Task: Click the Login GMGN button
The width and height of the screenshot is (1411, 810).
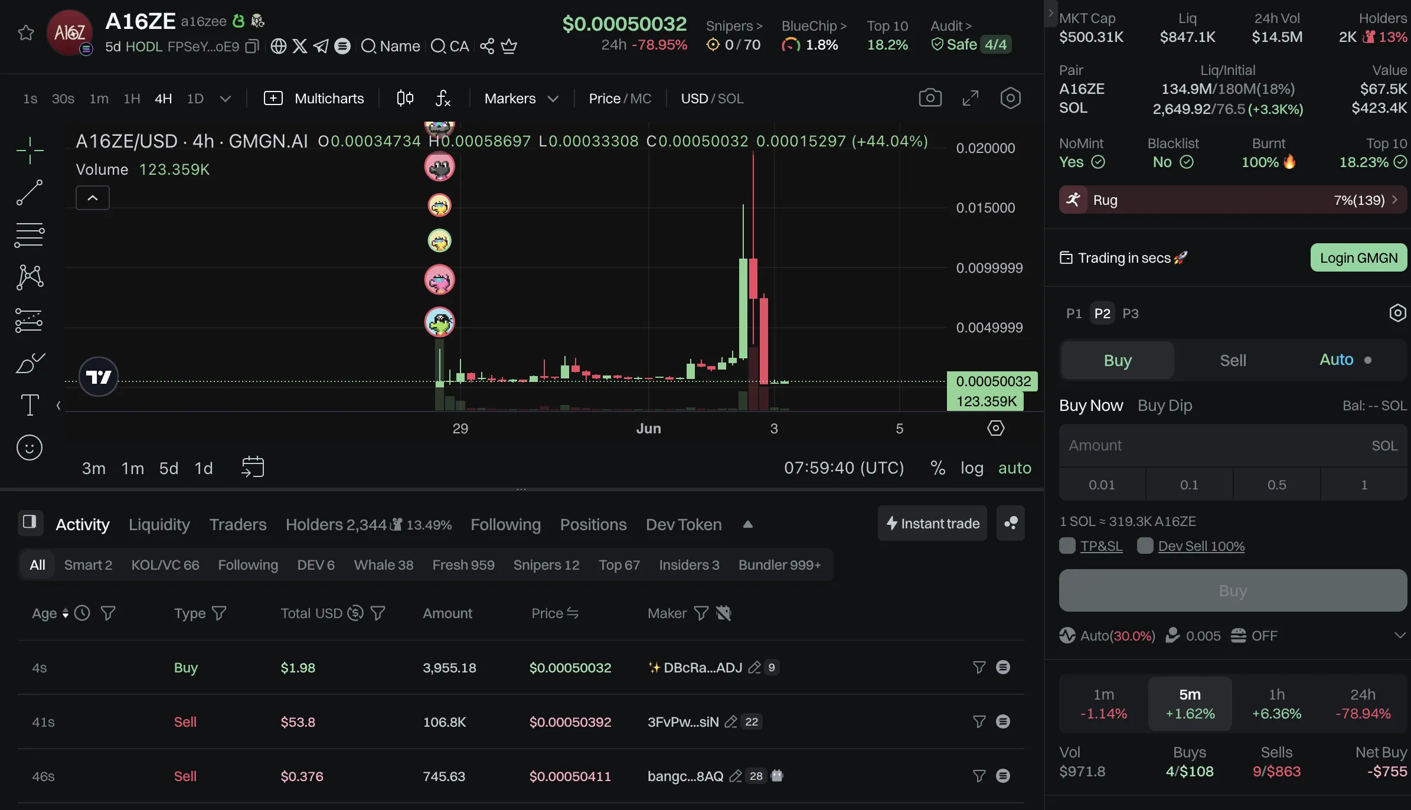Action: 1358,258
